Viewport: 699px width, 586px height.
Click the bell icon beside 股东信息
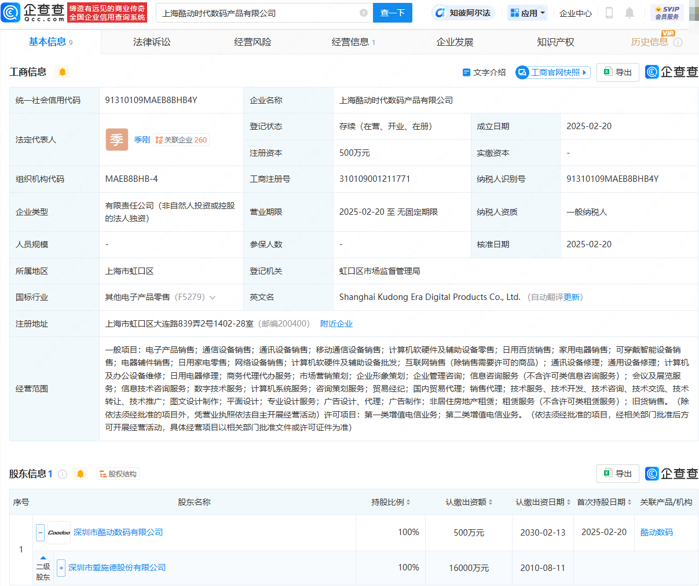80,474
